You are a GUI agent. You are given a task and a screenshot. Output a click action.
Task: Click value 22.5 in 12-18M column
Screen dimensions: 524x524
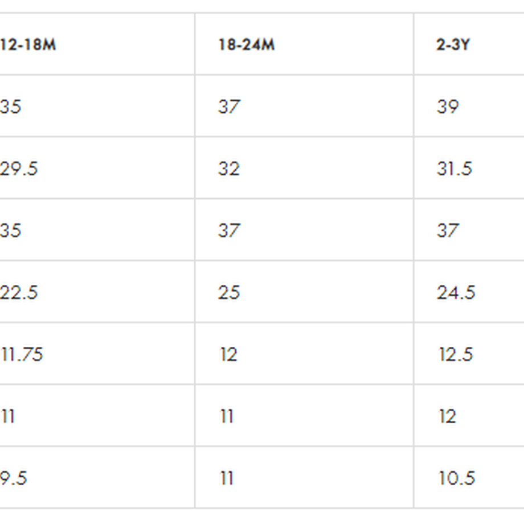(19, 292)
